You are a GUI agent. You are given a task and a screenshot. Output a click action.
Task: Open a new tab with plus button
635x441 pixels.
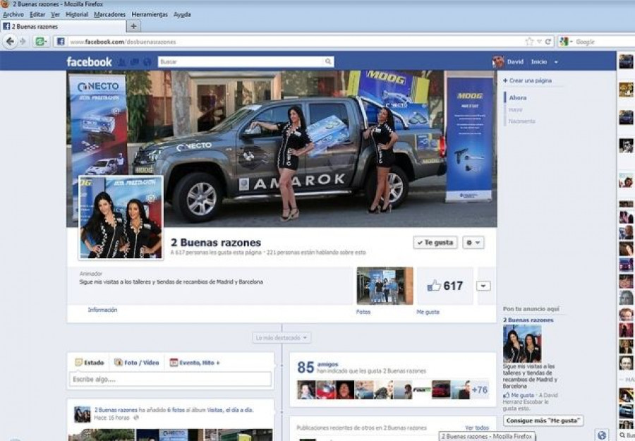pyautogui.click(x=133, y=26)
